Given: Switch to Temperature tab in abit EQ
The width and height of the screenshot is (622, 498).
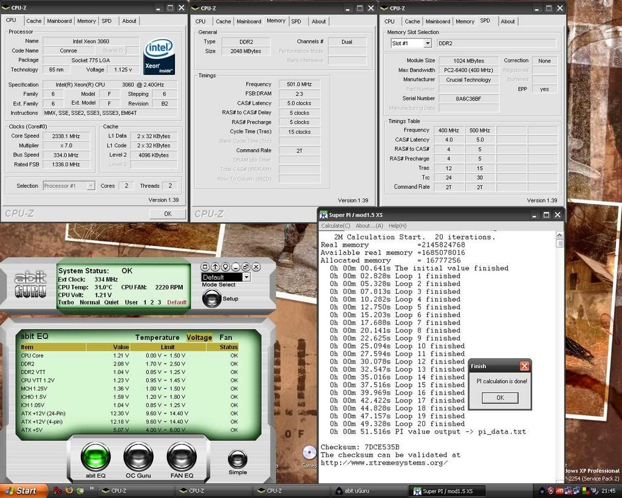Looking at the screenshot, I should click(157, 337).
